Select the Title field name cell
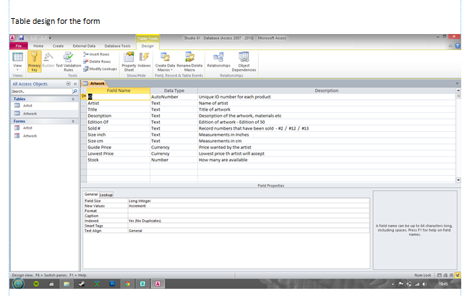This screenshot has width=467, height=296. 119,109
